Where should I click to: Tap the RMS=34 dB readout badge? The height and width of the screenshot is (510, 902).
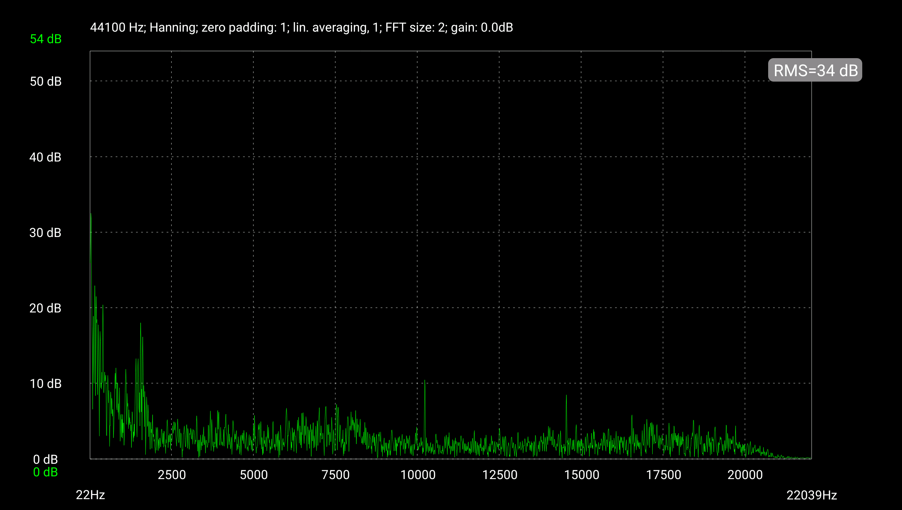[x=815, y=70]
